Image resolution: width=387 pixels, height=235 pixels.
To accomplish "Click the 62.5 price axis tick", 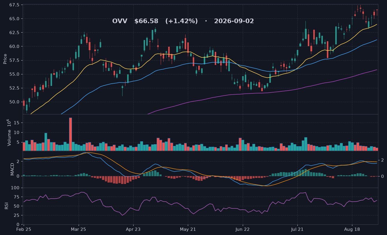I will click(x=14, y=33).
